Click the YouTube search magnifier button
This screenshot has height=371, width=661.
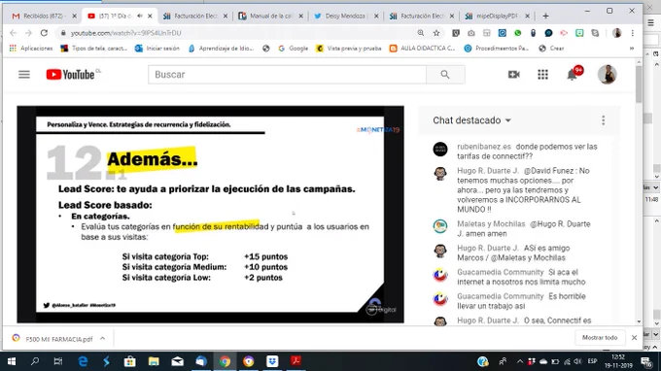pos(445,75)
